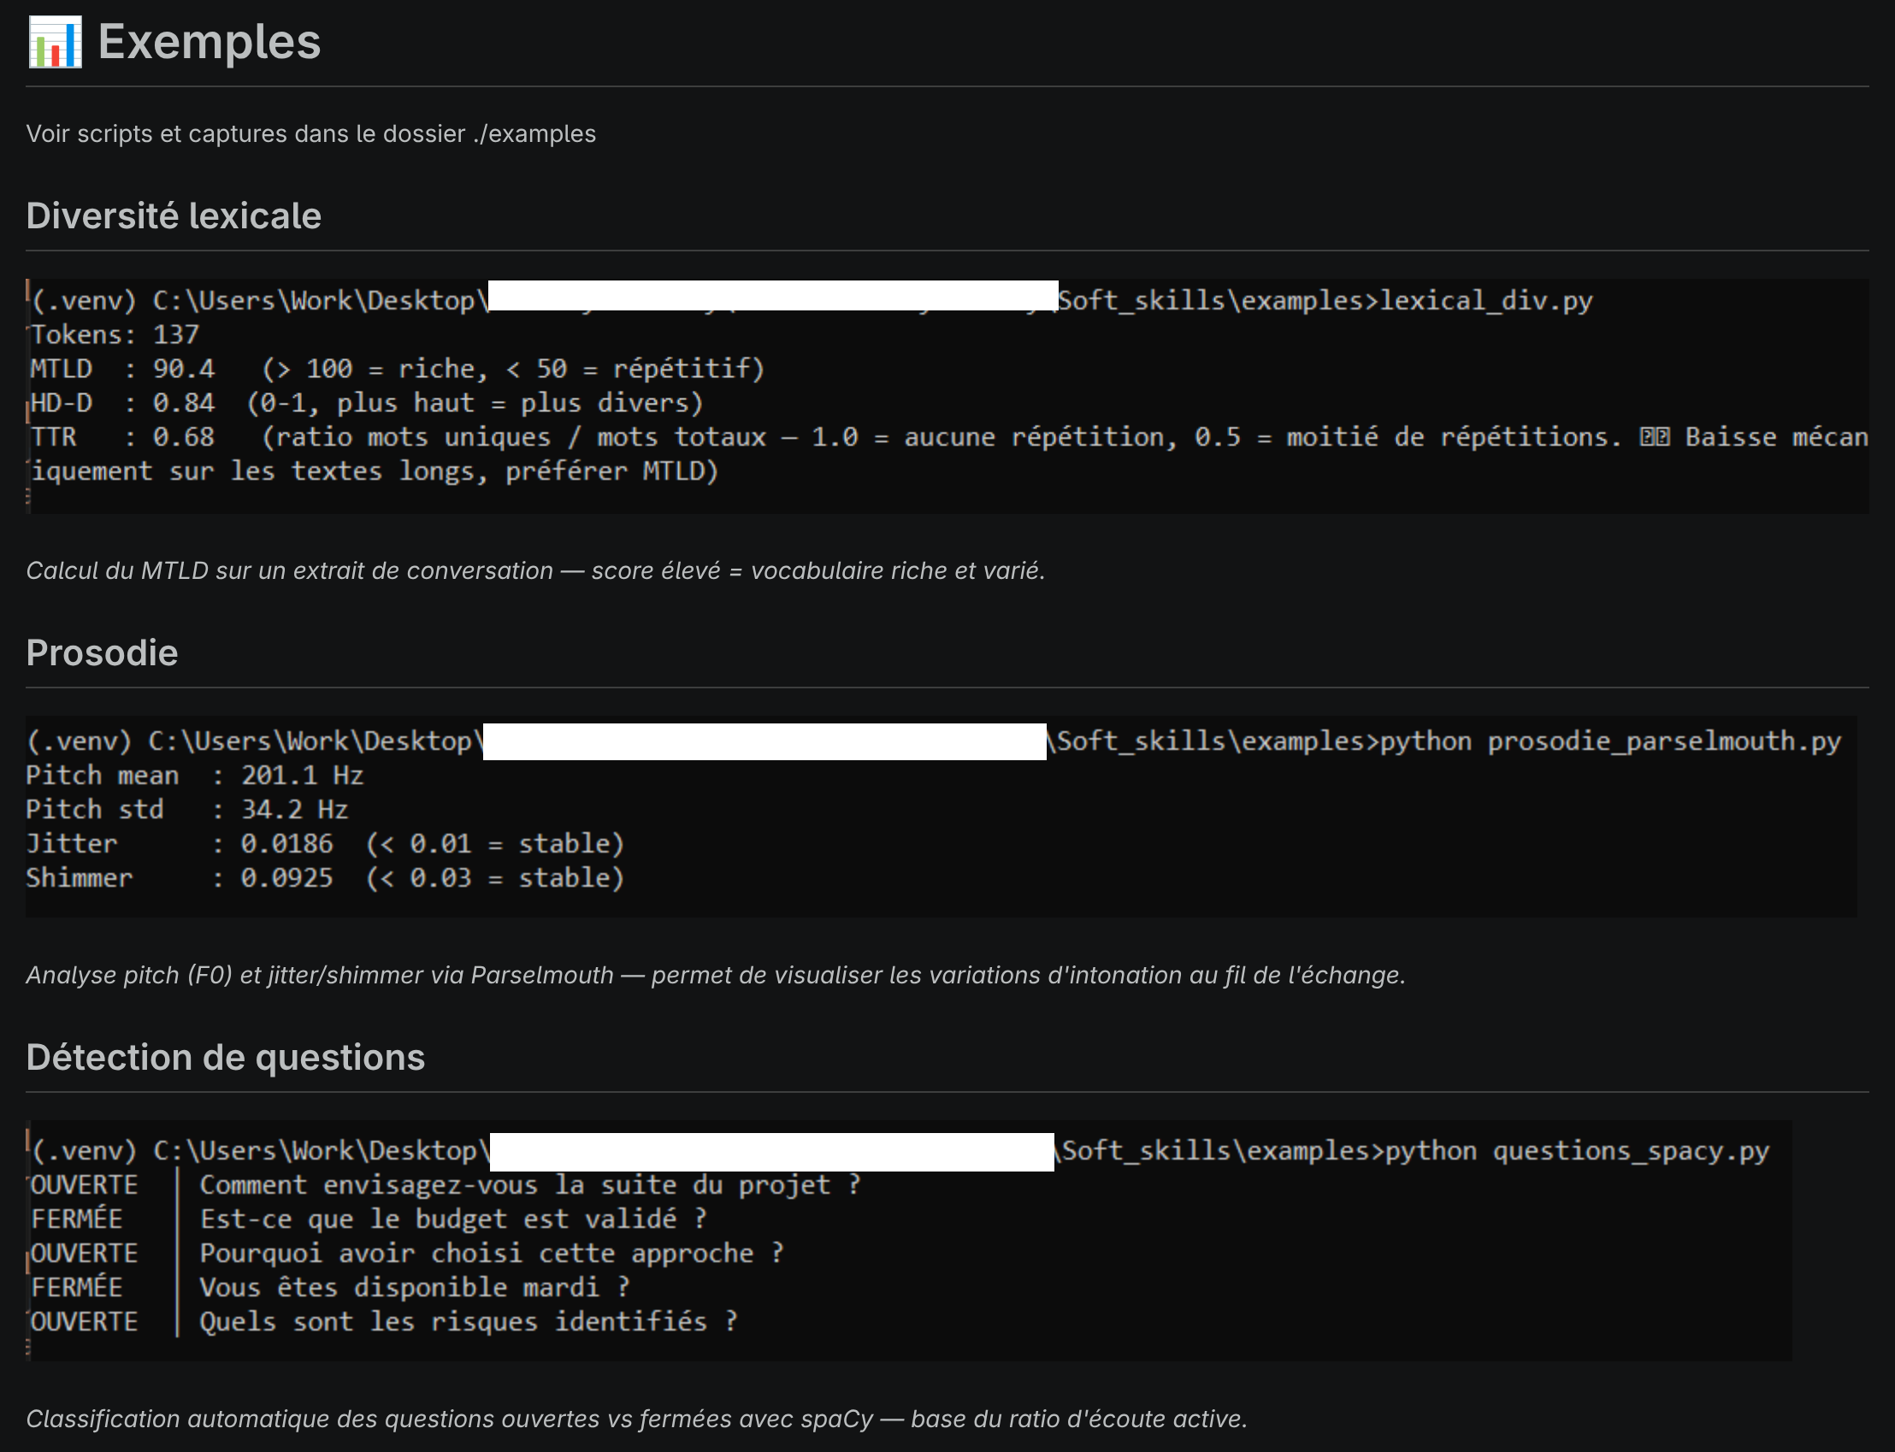Click the Prosodie section heading
1895x1452 pixels.
point(102,652)
